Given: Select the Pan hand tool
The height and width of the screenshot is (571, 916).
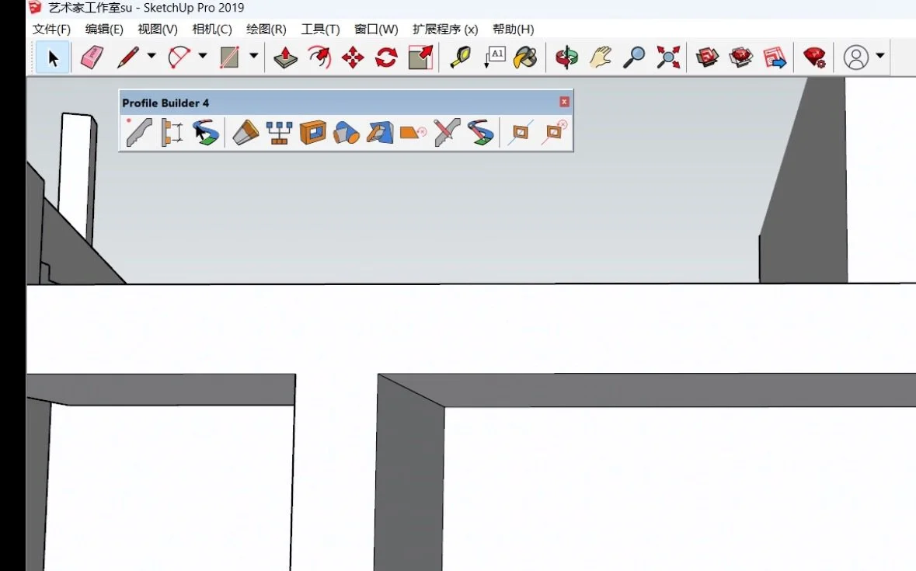Looking at the screenshot, I should 600,57.
